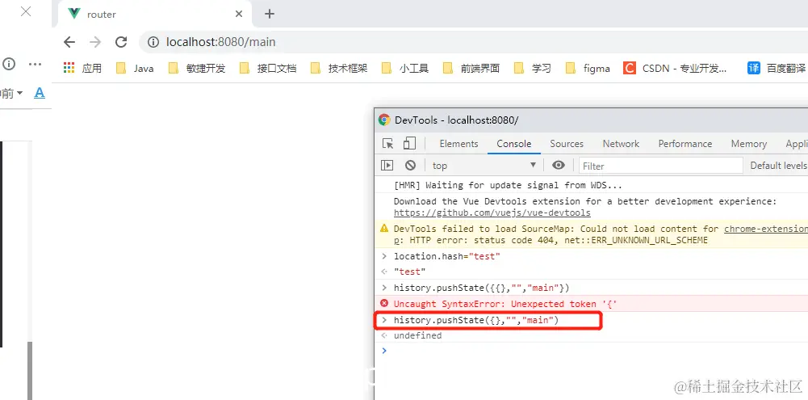Open the top JavaScript context dropdown
This screenshot has height=400, width=808.
pos(484,166)
